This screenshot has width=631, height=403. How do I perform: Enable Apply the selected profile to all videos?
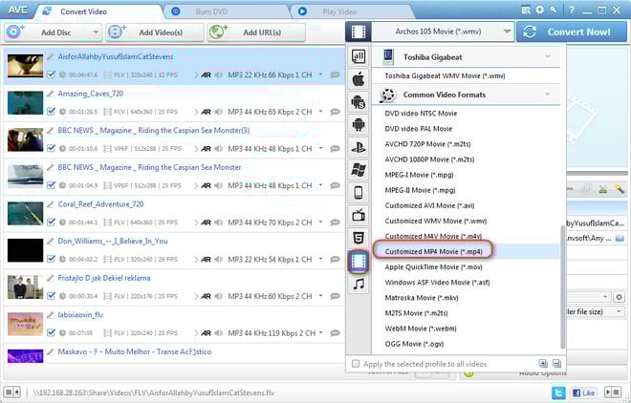[356, 364]
